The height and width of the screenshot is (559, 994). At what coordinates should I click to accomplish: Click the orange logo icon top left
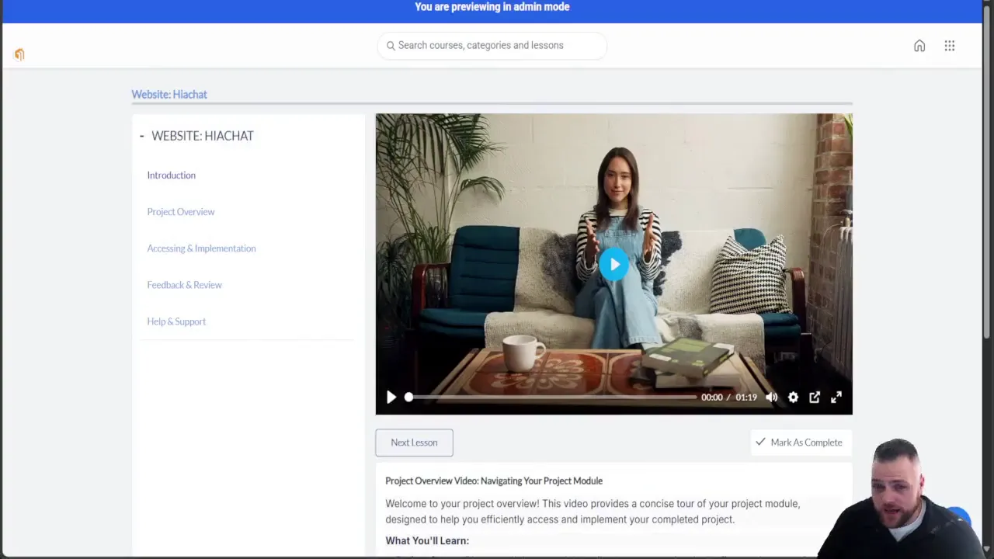[19, 54]
